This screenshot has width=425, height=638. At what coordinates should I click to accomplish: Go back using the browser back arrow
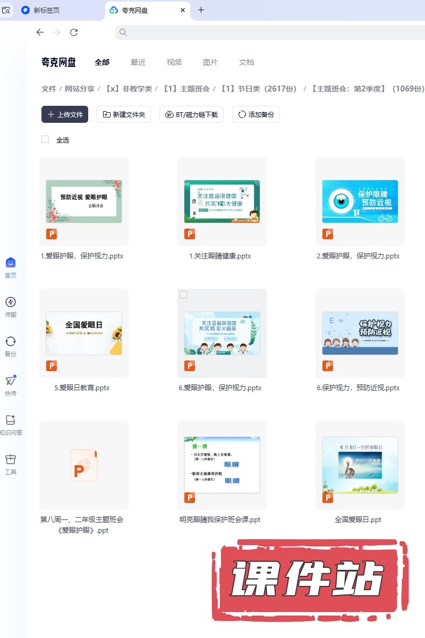(40, 32)
